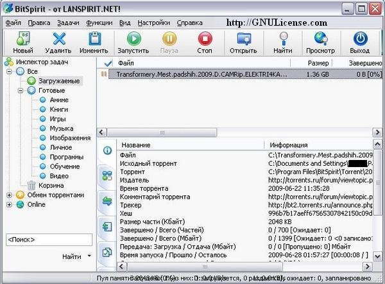Click the details panel down scroll arrow
The height and width of the screenshot is (284, 385).
pyautogui.click(x=377, y=256)
